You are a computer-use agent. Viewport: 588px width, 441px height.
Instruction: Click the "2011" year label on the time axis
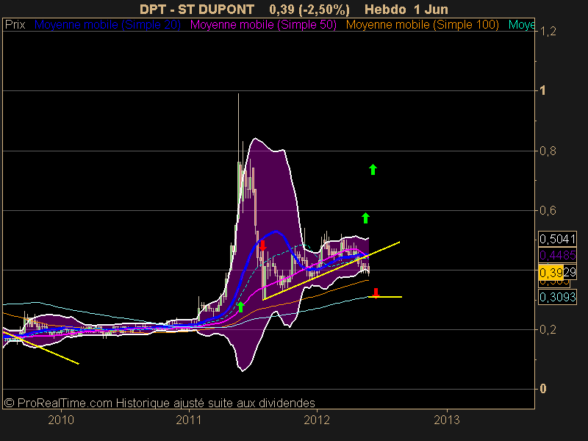[x=189, y=420]
